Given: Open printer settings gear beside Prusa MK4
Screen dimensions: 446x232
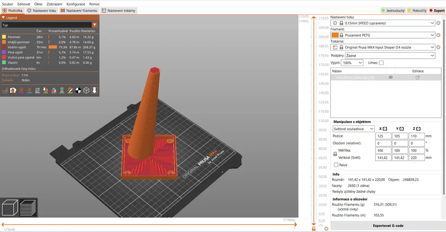Looking at the screenshot, I should click(438, 48).
